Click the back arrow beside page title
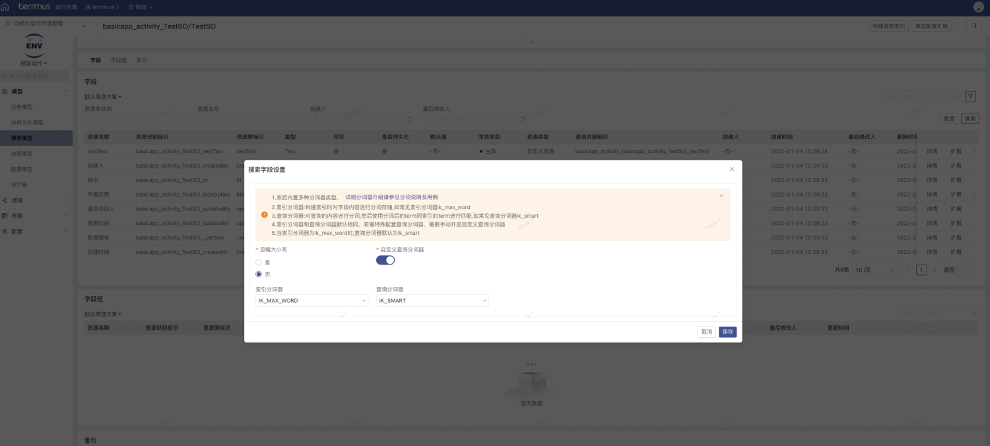 click(x=85, y=26)
